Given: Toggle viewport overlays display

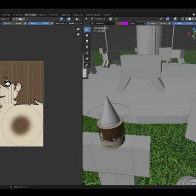Looking at the screenshot, I should click(x=175, y=19).
